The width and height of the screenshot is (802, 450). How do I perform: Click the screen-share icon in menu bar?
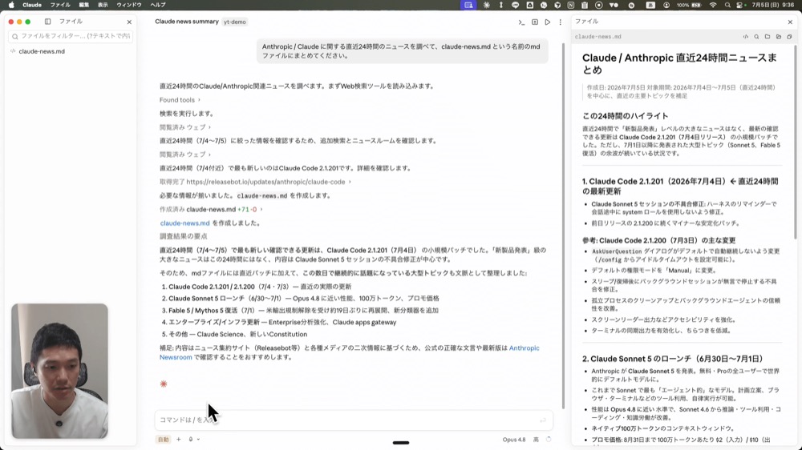click(468, 5)
